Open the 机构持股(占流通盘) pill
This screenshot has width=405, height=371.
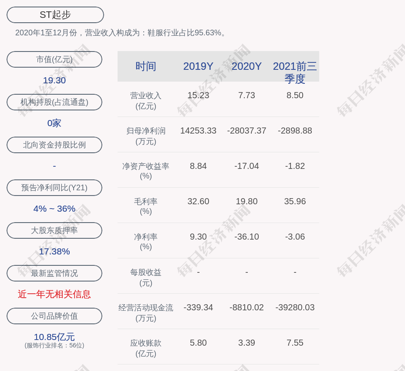coord(54,102)
